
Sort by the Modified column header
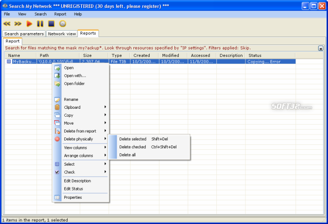(173, 55)
